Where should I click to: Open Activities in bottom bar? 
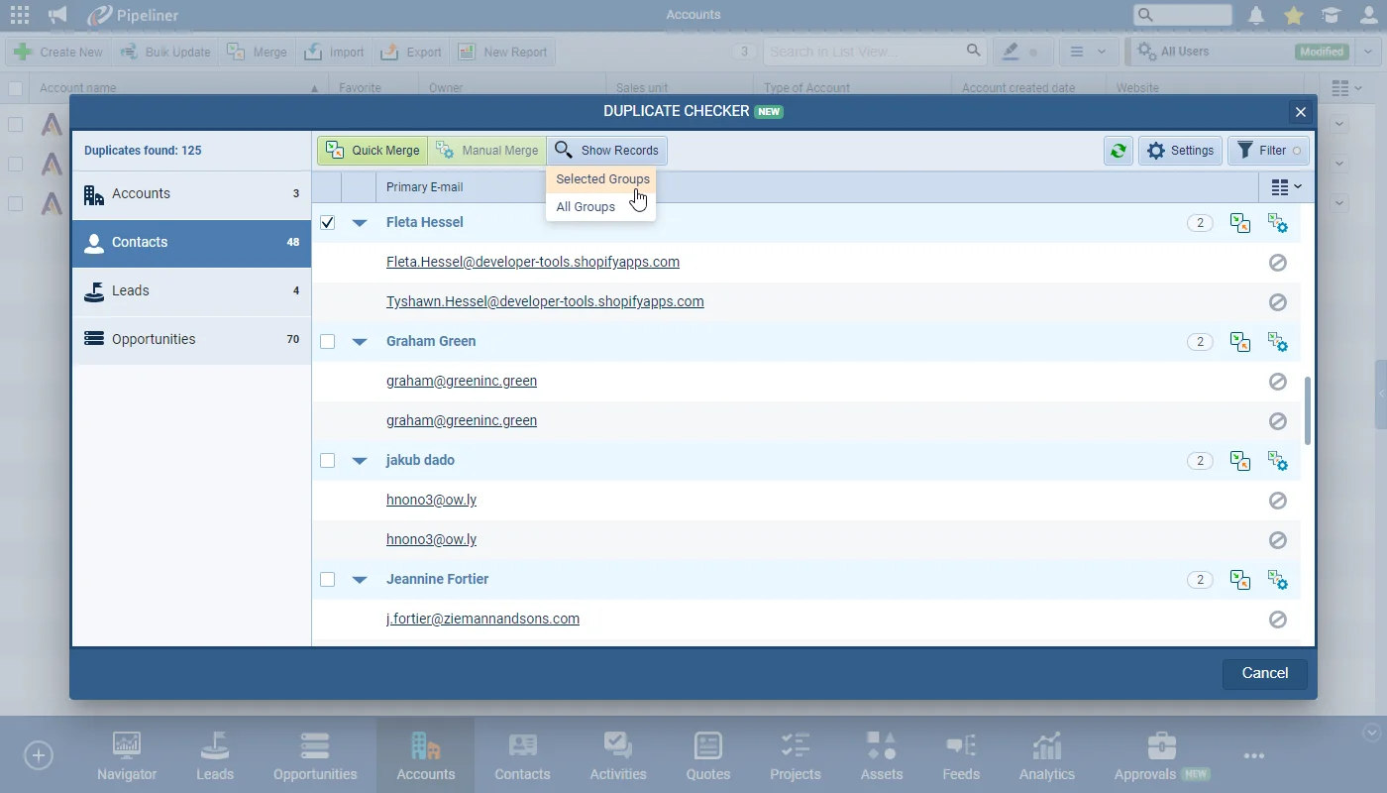pyautogui.click(x=618, y=755)
